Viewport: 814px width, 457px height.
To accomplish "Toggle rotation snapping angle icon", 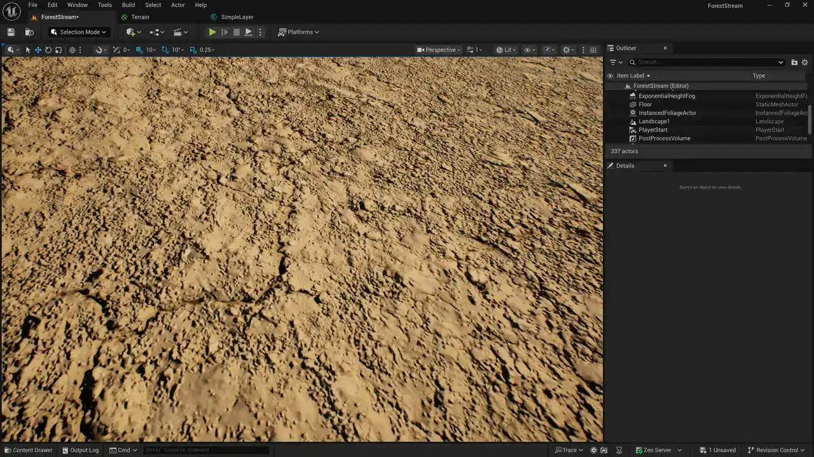I will [165, 50].
